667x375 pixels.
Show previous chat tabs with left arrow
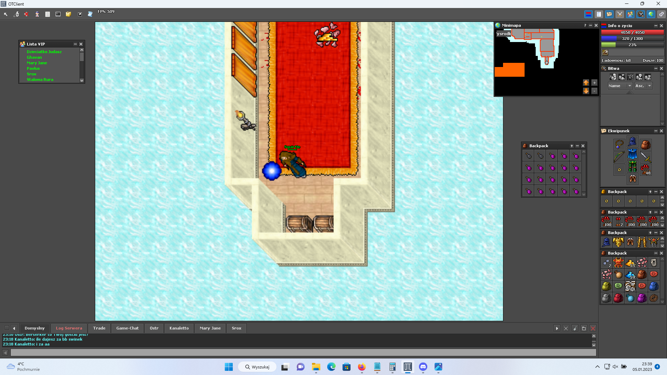[14, 328]
